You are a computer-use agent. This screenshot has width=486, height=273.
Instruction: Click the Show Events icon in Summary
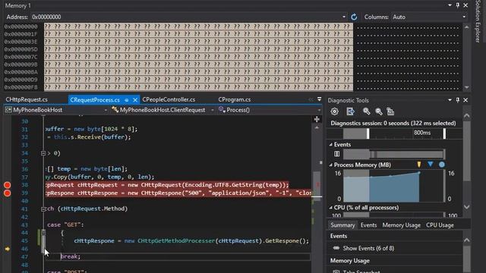click(x=336, y=248)
